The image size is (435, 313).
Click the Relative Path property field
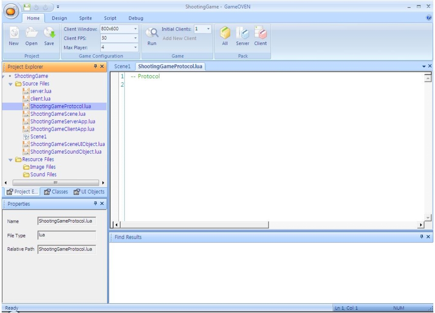tap(67, 249)
